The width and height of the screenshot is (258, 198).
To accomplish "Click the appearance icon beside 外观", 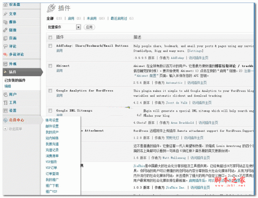I will pyautogui.click(x=6, y=64).
